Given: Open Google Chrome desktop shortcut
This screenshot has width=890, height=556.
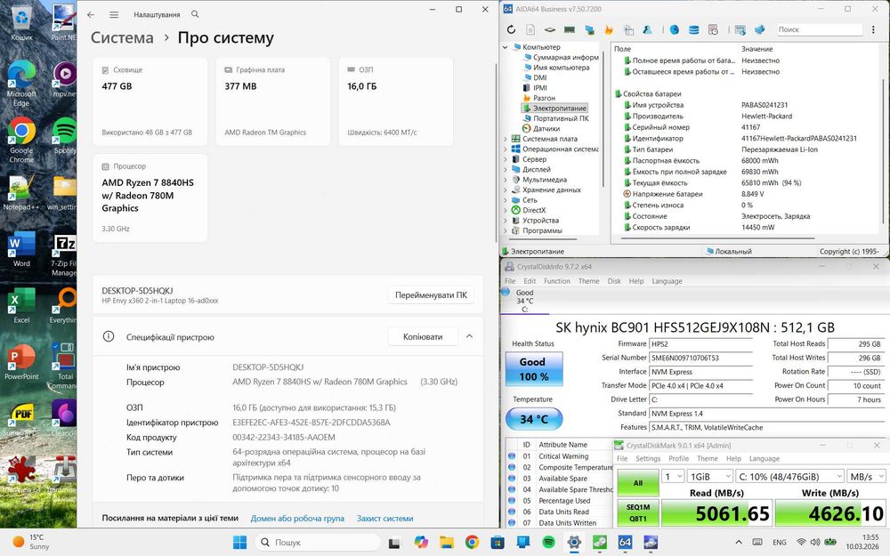Looking at the screenshot, I should 21,141.
